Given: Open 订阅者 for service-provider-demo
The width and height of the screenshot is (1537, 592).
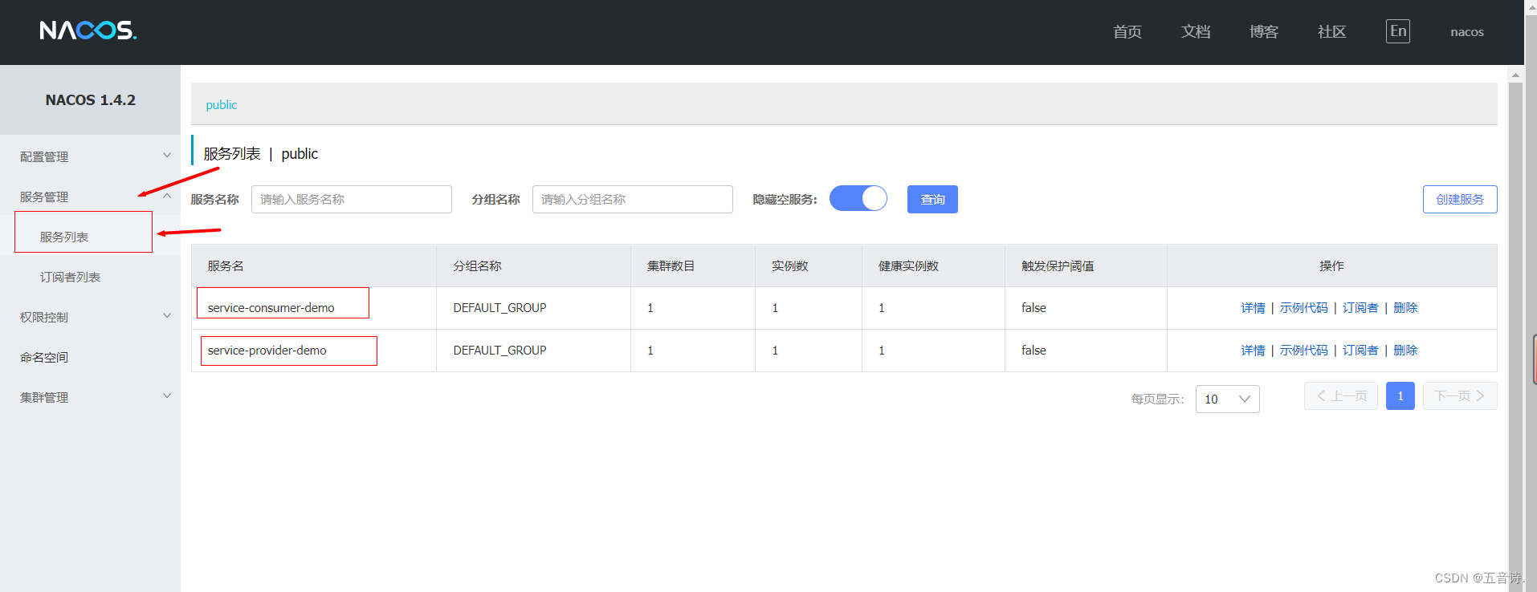Looking at the screenshot, I should pos(1360,351).
